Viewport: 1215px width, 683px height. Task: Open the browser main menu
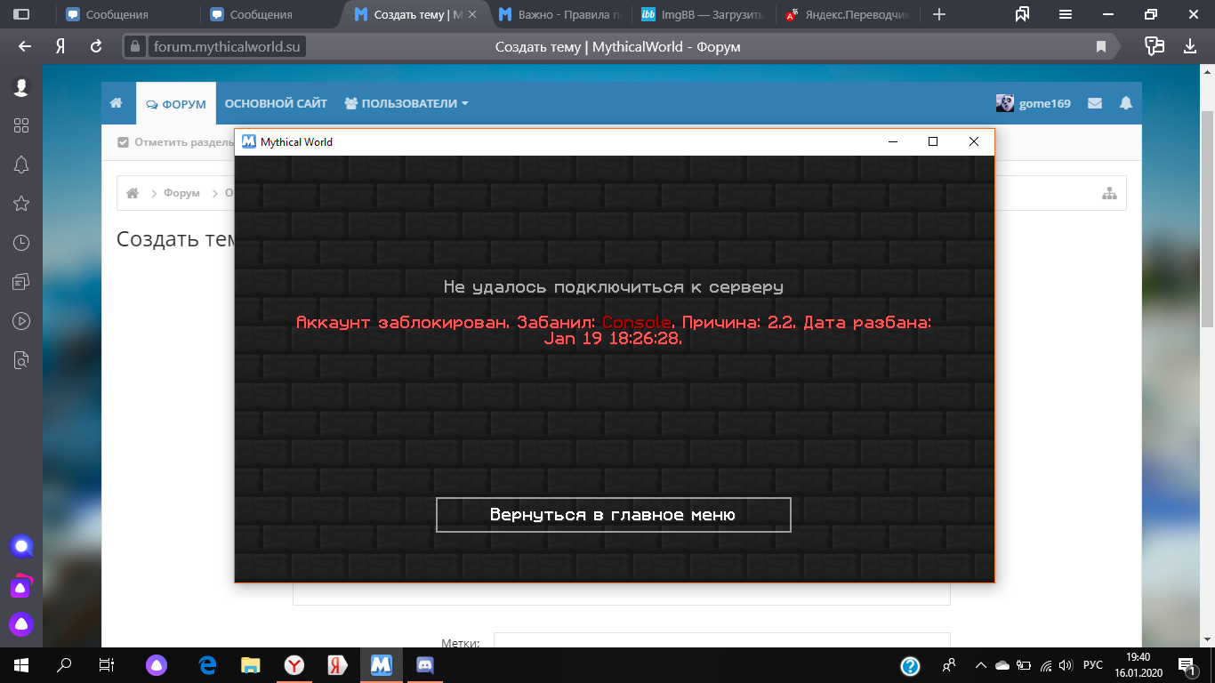tap(1066, 14)
